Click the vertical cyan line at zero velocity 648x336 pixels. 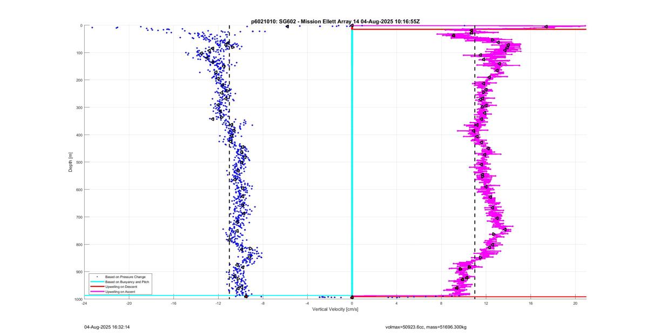[352, 162]
